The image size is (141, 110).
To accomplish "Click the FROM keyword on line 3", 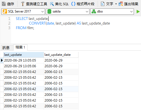I will coord(21,28).
